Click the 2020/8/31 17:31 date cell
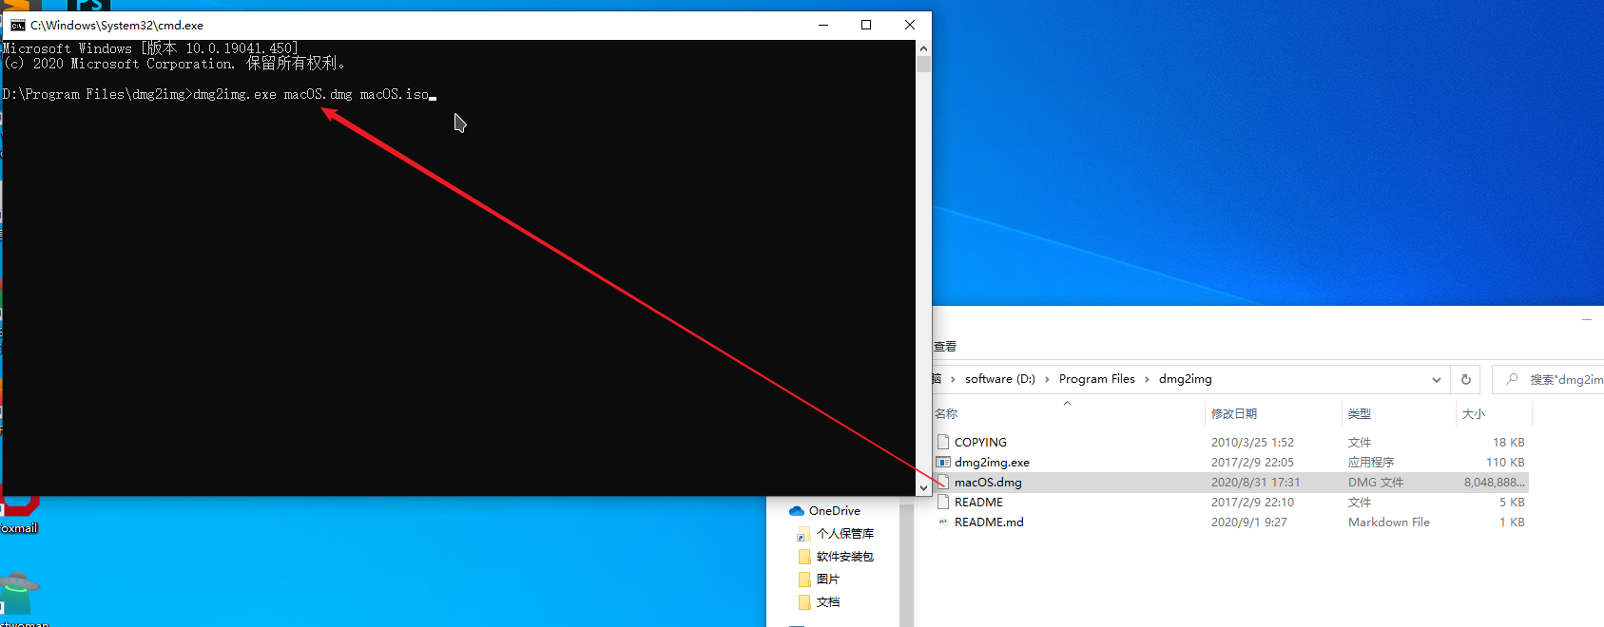The image size is (1604, 627). click(1255, 482)
